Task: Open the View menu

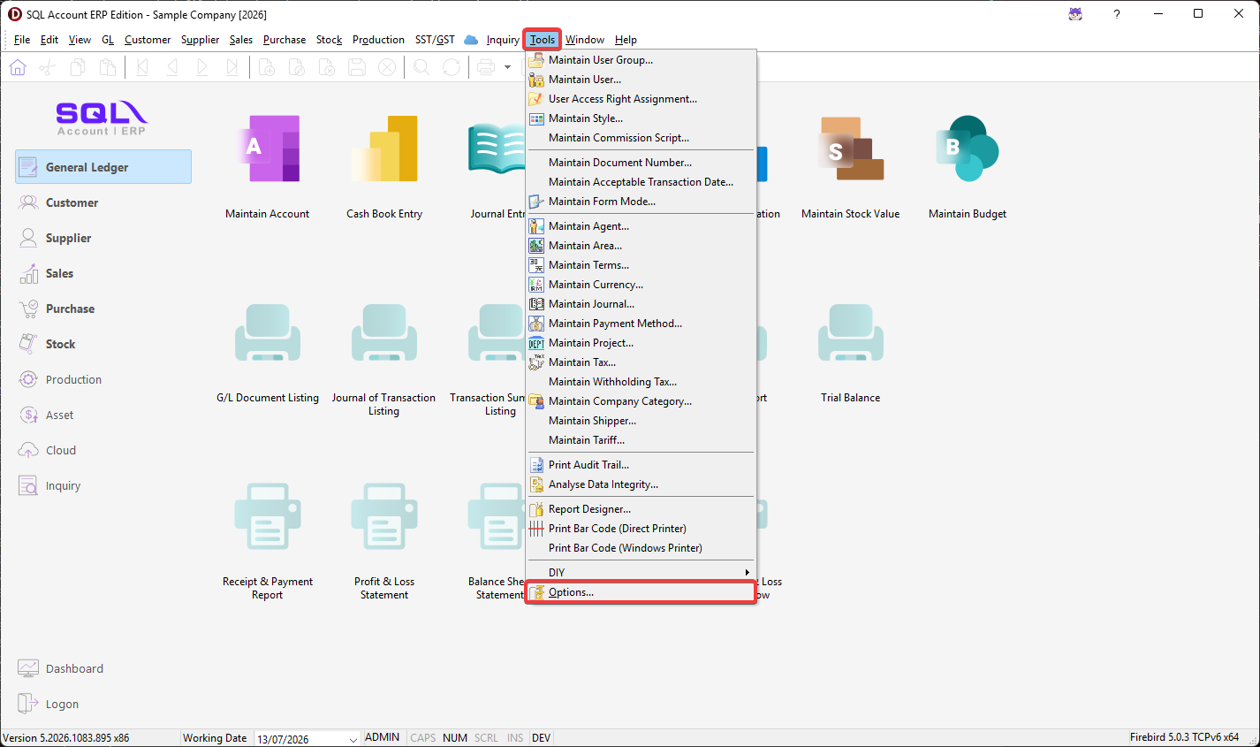Action: pyautogui.click(x=80, y=40)
